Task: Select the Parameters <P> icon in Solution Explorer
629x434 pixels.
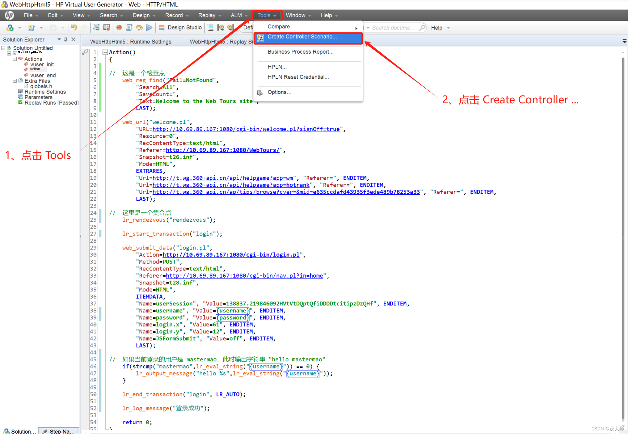Action: pos(20,97)
